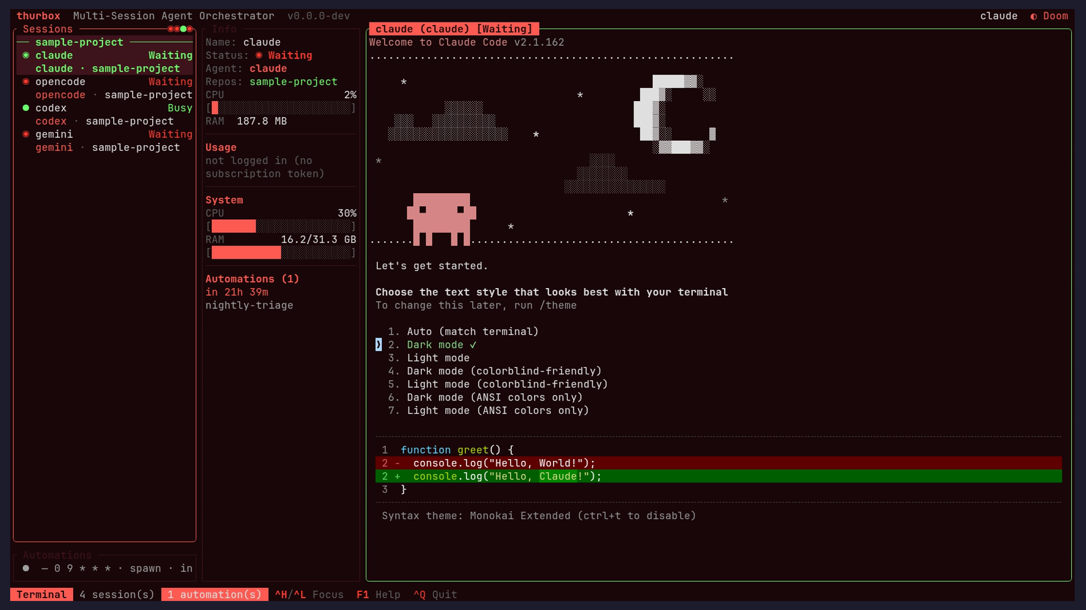Screen dimensions: 1086x610
Task: Choose Light mode (colorblind-friendly)
Action: point(498,384)
